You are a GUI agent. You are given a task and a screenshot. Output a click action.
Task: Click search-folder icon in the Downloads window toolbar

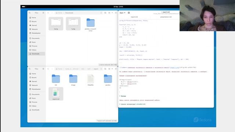point(105,13)
